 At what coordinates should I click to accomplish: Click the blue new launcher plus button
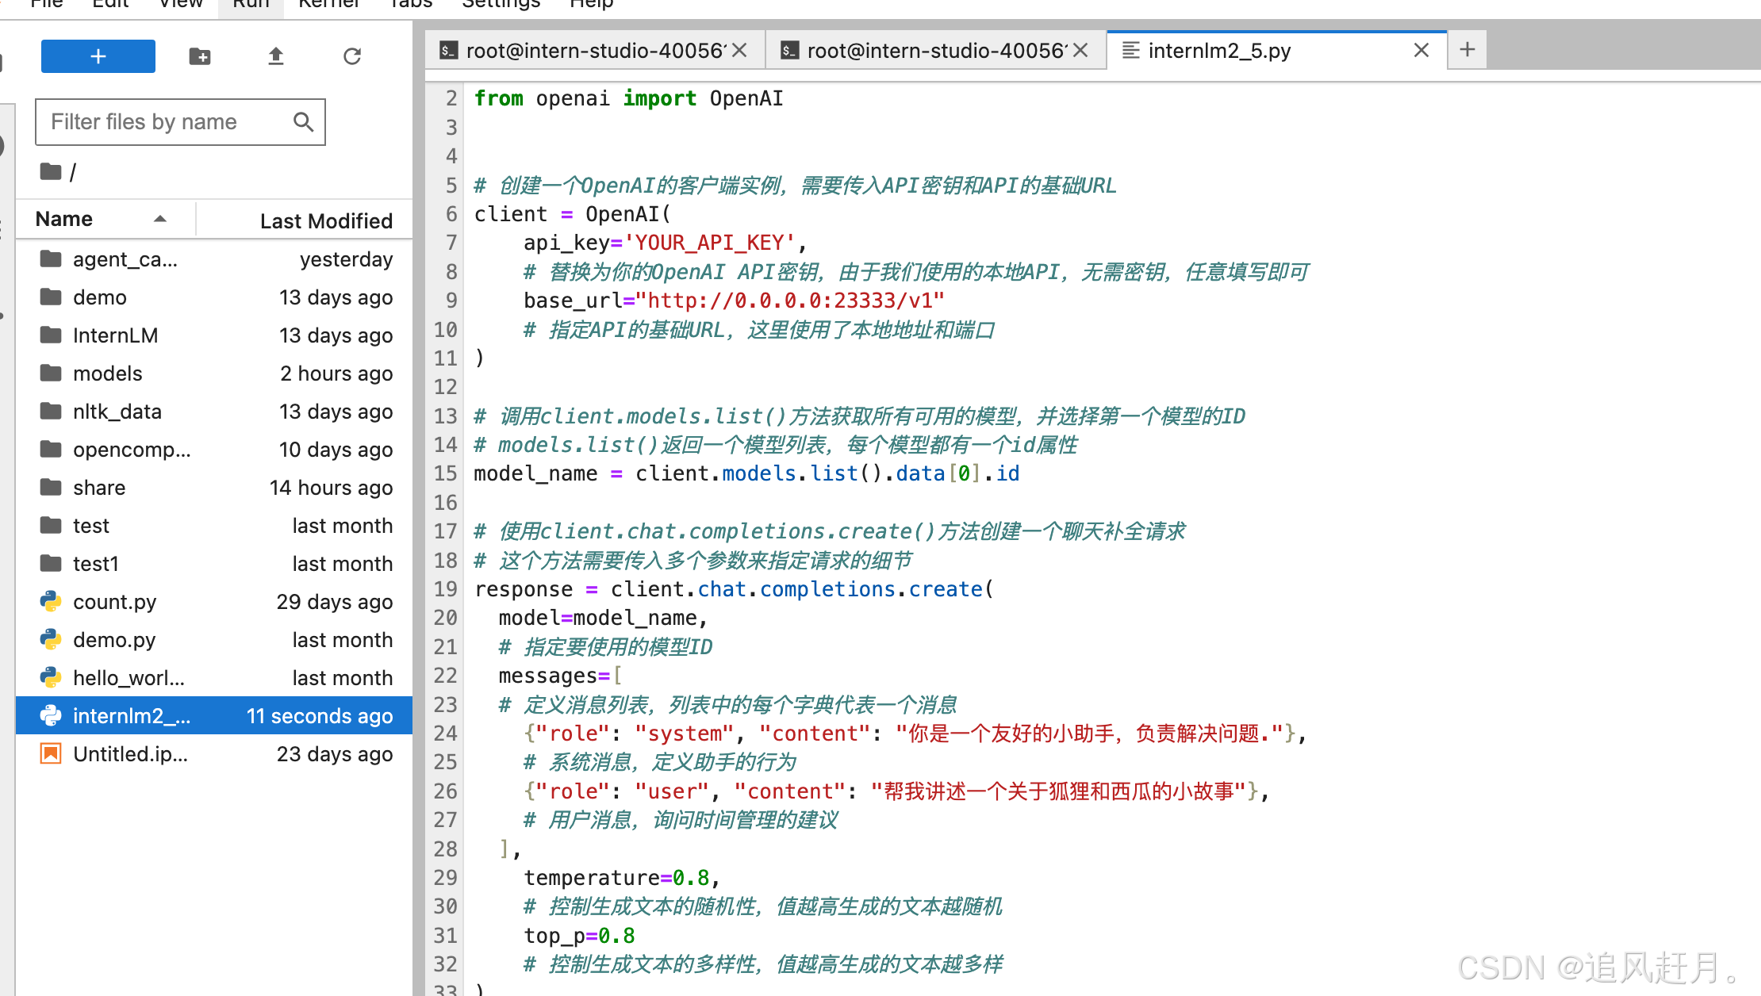click(x=98, y=56)
